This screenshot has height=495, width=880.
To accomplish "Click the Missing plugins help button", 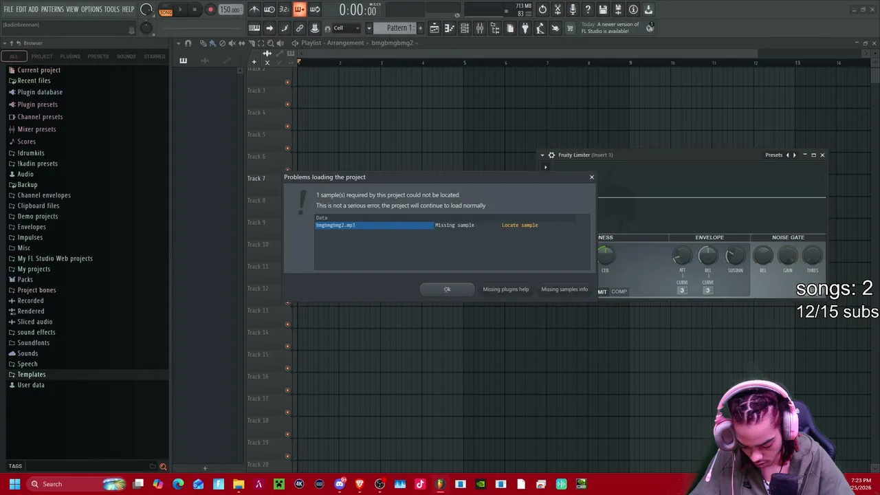I will click(506, 289).
